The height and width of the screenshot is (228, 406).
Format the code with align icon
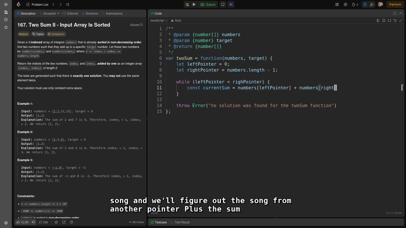click(378, 21)
